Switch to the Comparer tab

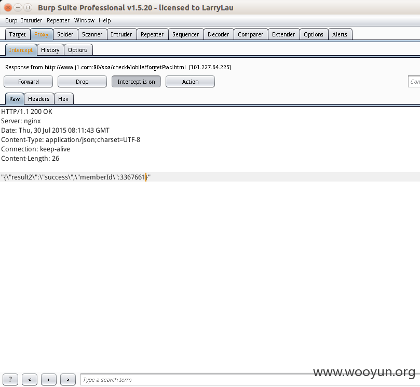250,34
